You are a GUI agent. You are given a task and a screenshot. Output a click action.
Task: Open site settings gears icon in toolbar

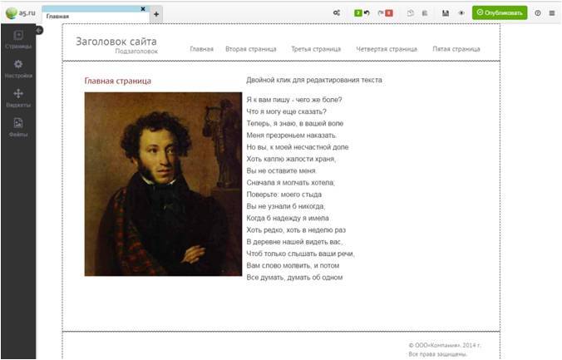pyautogui.click(x=336, y=13)
